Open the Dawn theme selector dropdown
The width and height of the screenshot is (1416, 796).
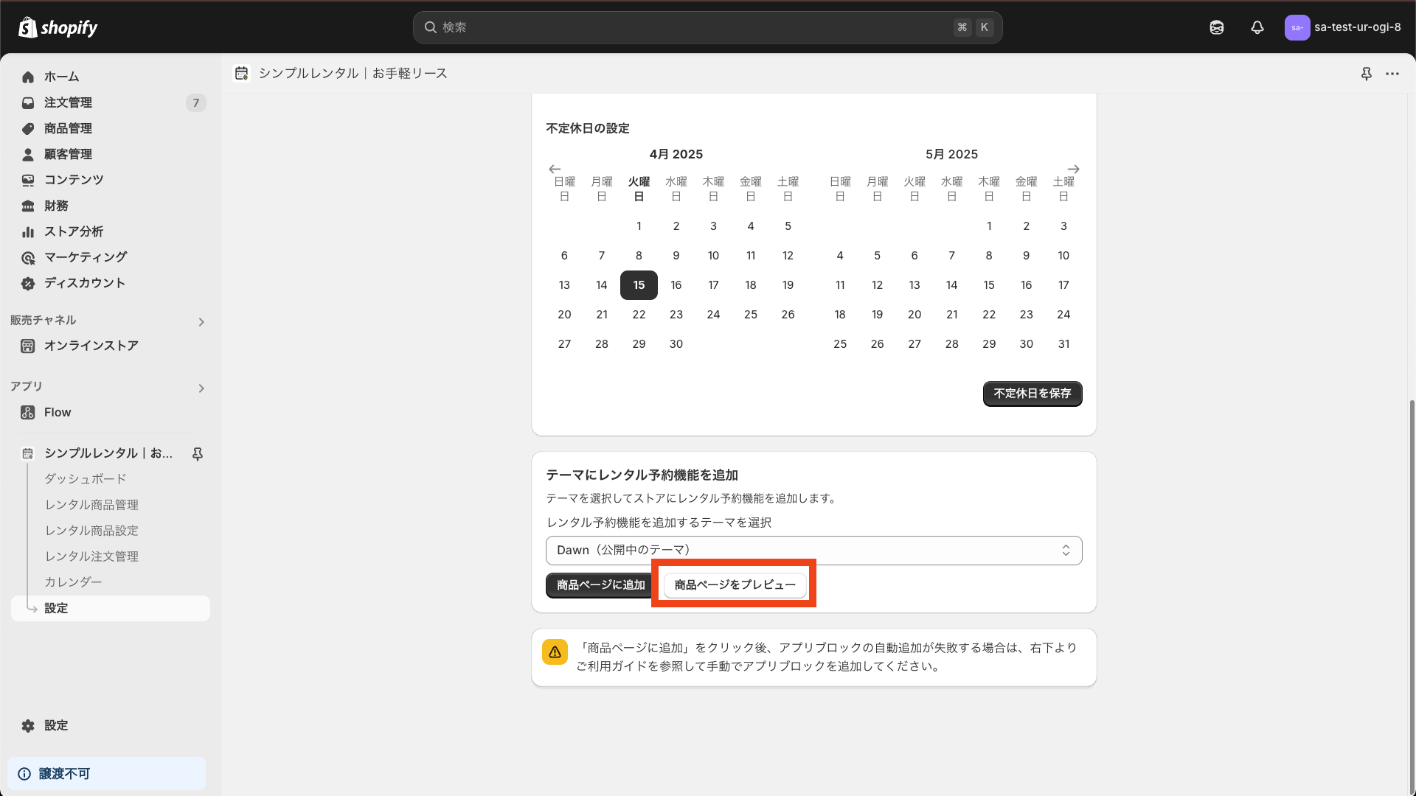click(813, 550)
